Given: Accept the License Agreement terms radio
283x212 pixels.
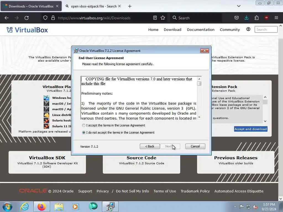Looking at the screenshot, I should (83, 125).
